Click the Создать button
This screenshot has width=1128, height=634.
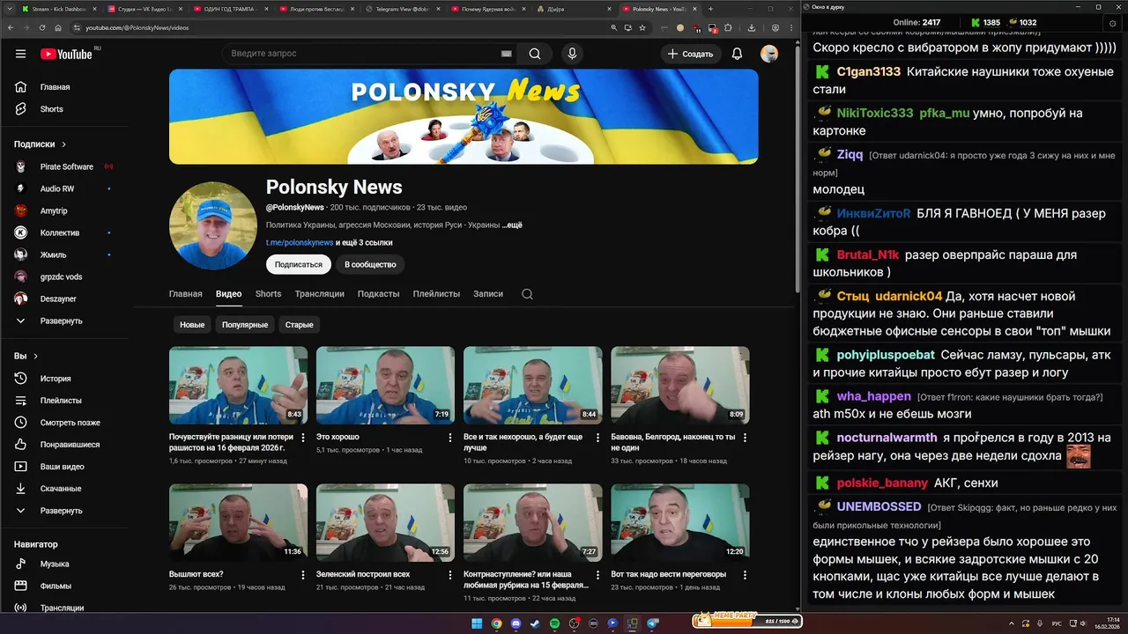(690, 54)
